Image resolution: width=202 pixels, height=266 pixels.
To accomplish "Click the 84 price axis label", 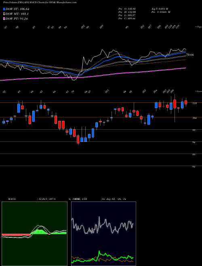I will (x=194, y=167).
